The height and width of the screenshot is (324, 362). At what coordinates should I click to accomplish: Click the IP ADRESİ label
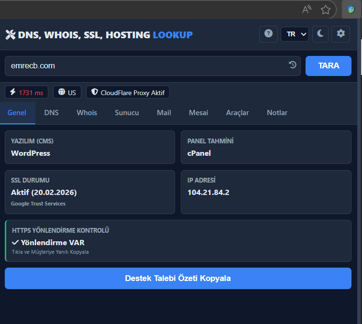[x=201, y=180]
